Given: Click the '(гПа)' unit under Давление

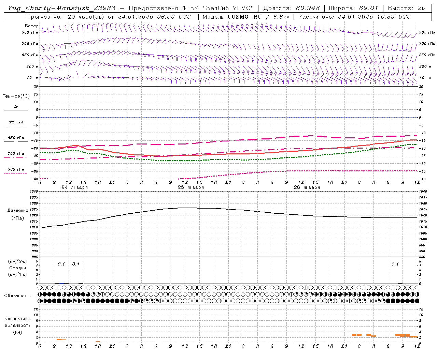Looking at the screenshot, I should click(18, 218).
